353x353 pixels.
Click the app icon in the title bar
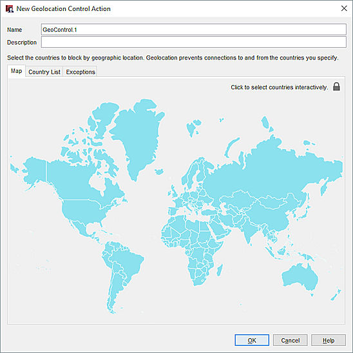10,9
